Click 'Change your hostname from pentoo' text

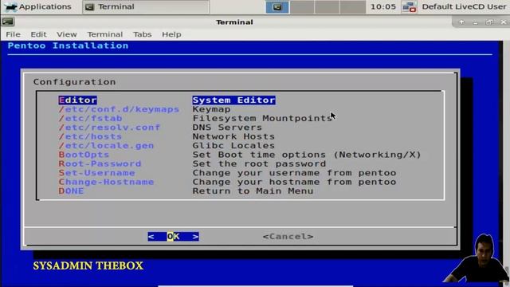click(294, 183)
